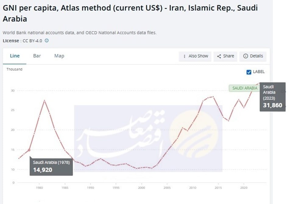Switch to the Line chart tab
This screenshot has width=297, height=204.
pos(15,56)
